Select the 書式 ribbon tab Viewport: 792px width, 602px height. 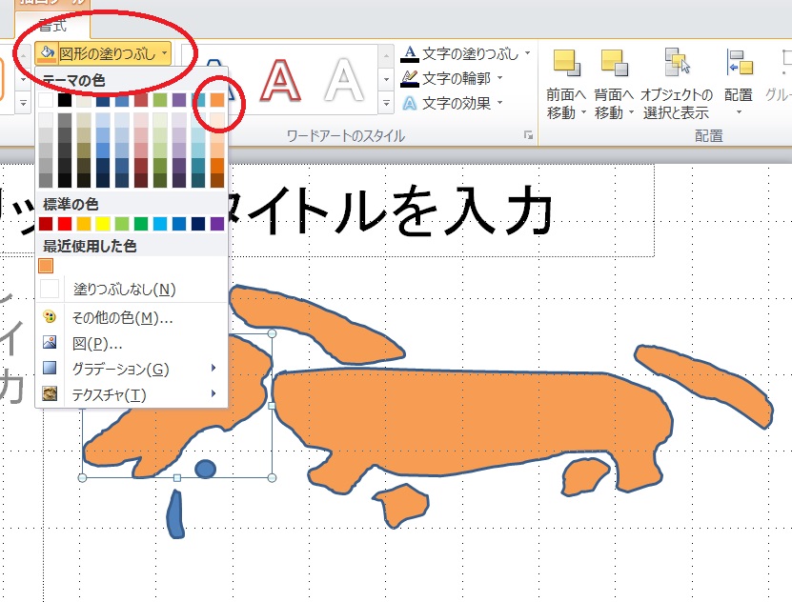coord(52,25)
